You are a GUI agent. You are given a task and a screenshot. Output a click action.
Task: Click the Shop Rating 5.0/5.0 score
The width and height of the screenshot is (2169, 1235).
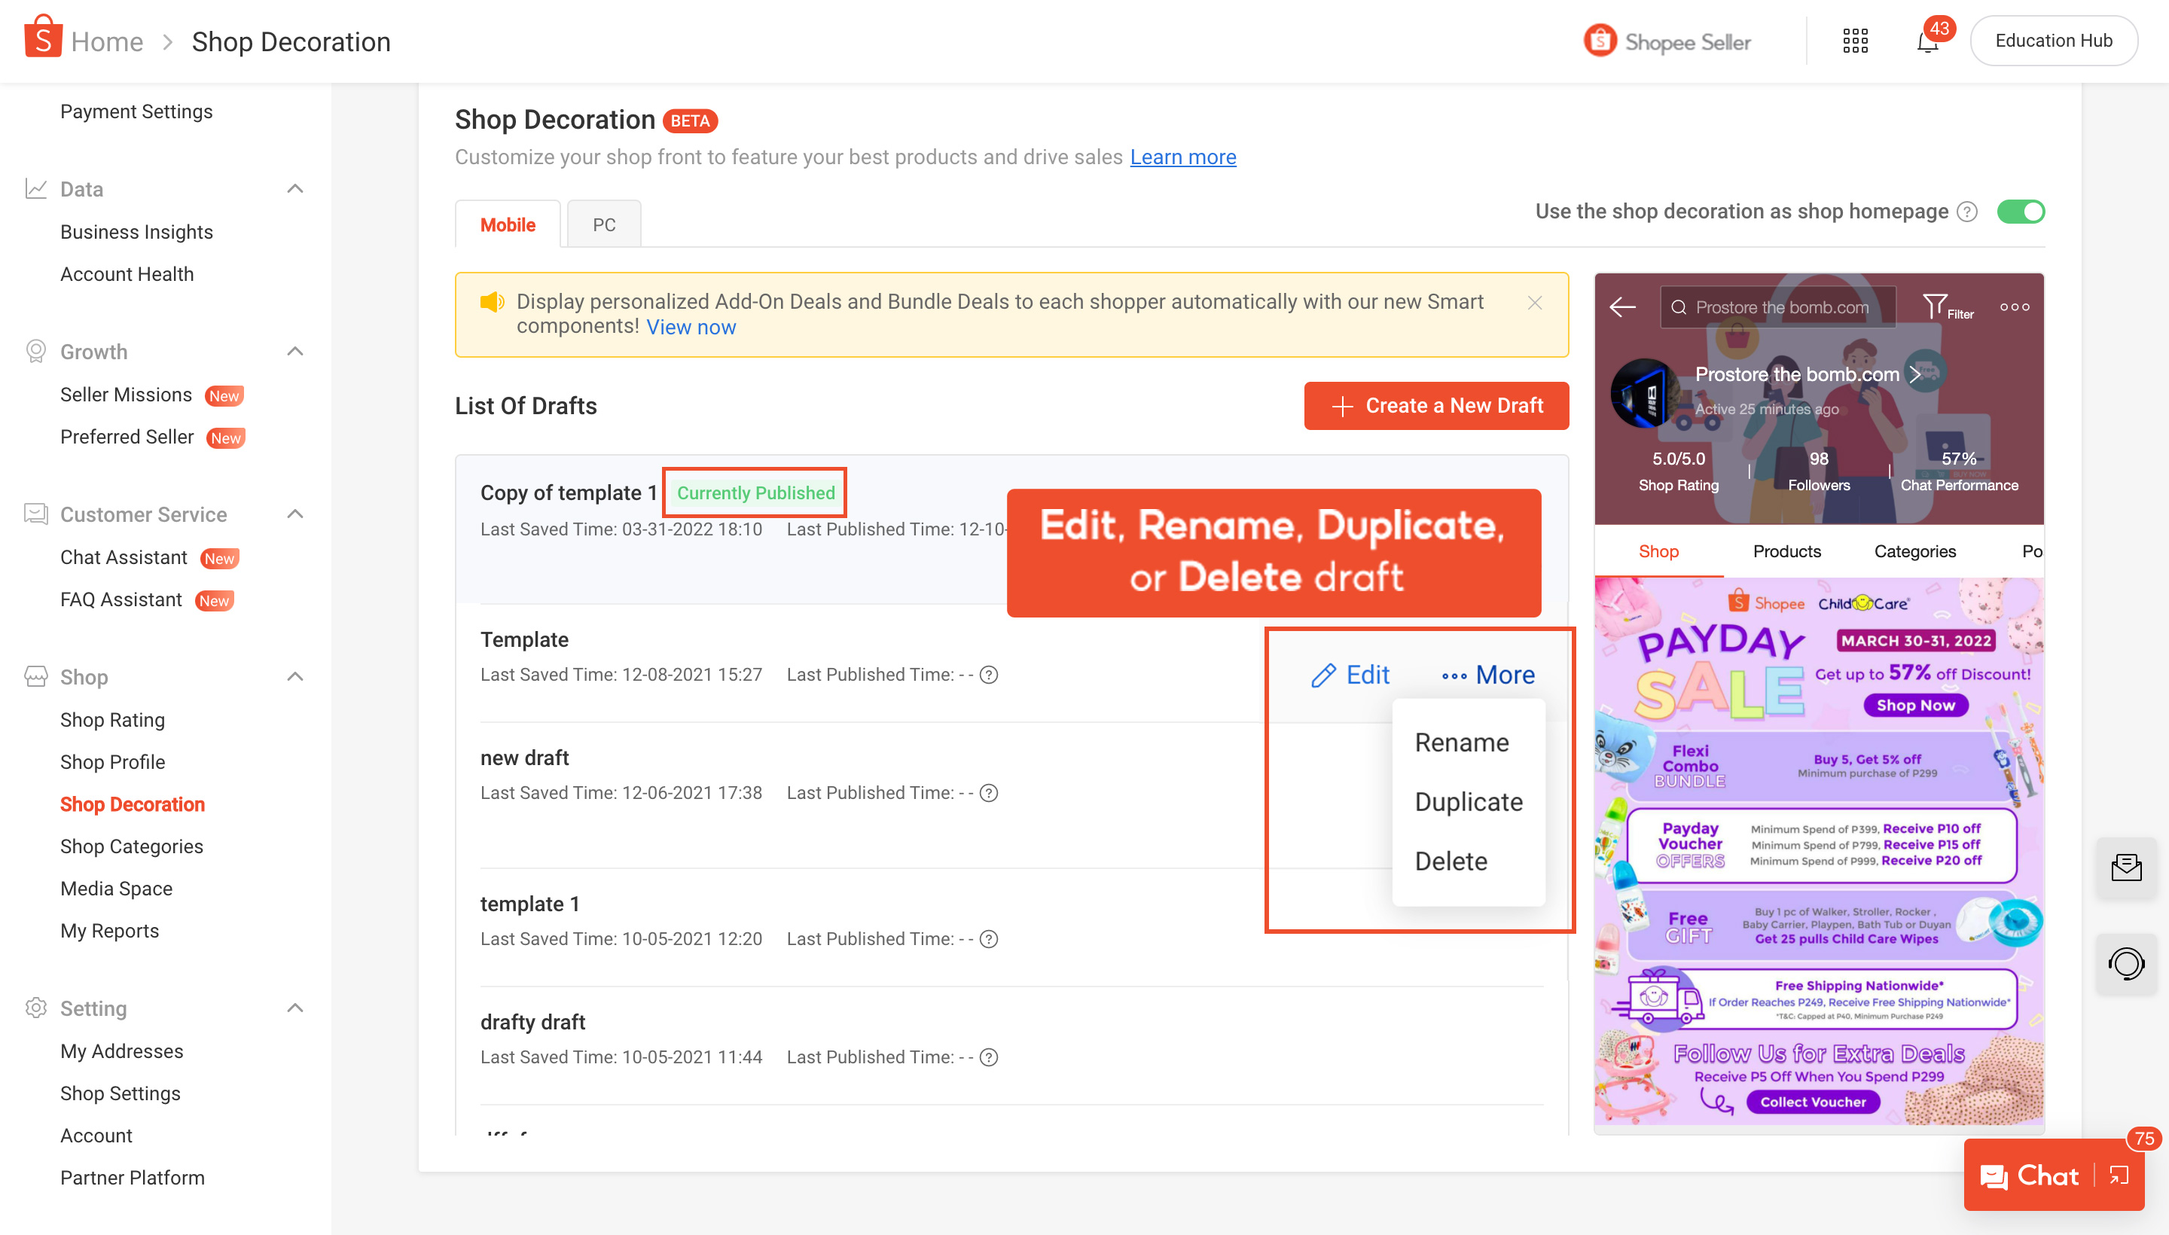[x=1678, y=458]
